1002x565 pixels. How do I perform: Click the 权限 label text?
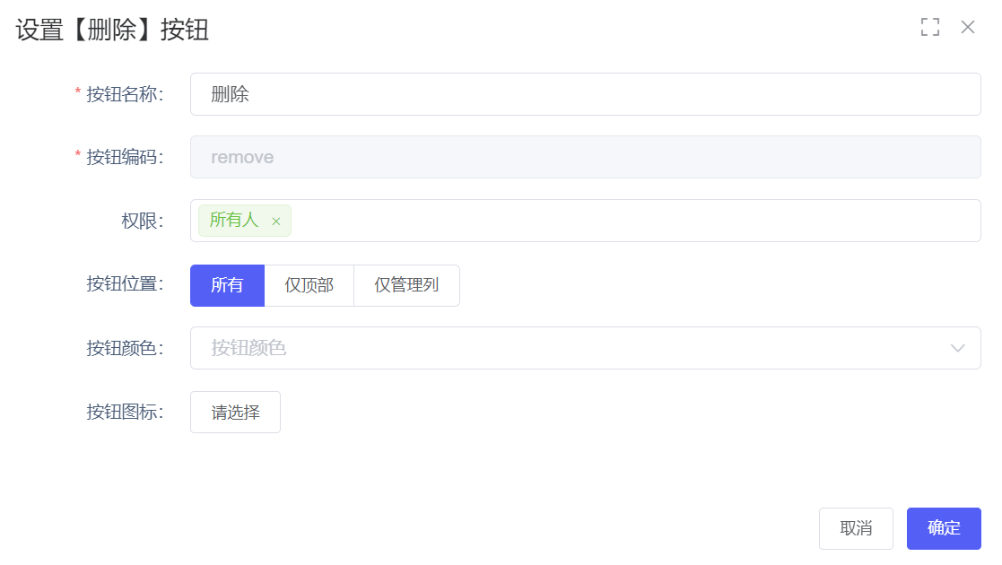tap(142, 221)
